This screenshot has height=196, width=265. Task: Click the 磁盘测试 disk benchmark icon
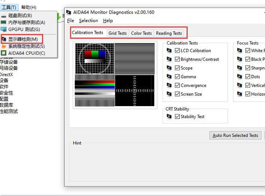point(4,15)
